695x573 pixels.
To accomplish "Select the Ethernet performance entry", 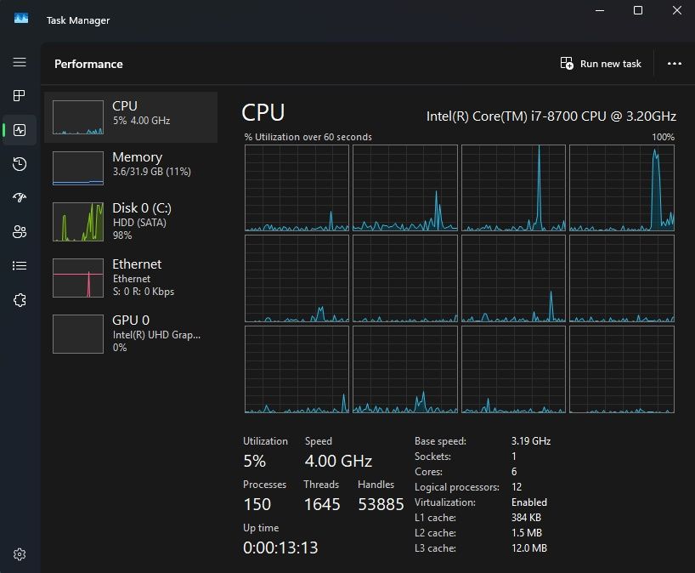I will pyautogui.click(x=131, y=278).
